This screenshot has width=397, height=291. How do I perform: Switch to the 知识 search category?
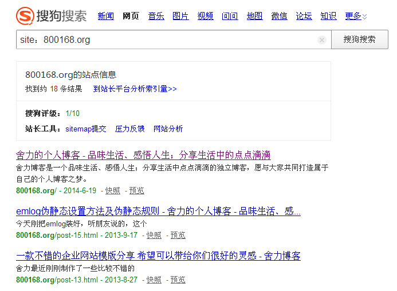328,16
